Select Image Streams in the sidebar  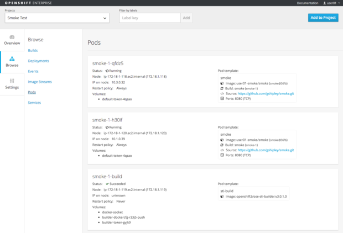[x=40, y=82]
